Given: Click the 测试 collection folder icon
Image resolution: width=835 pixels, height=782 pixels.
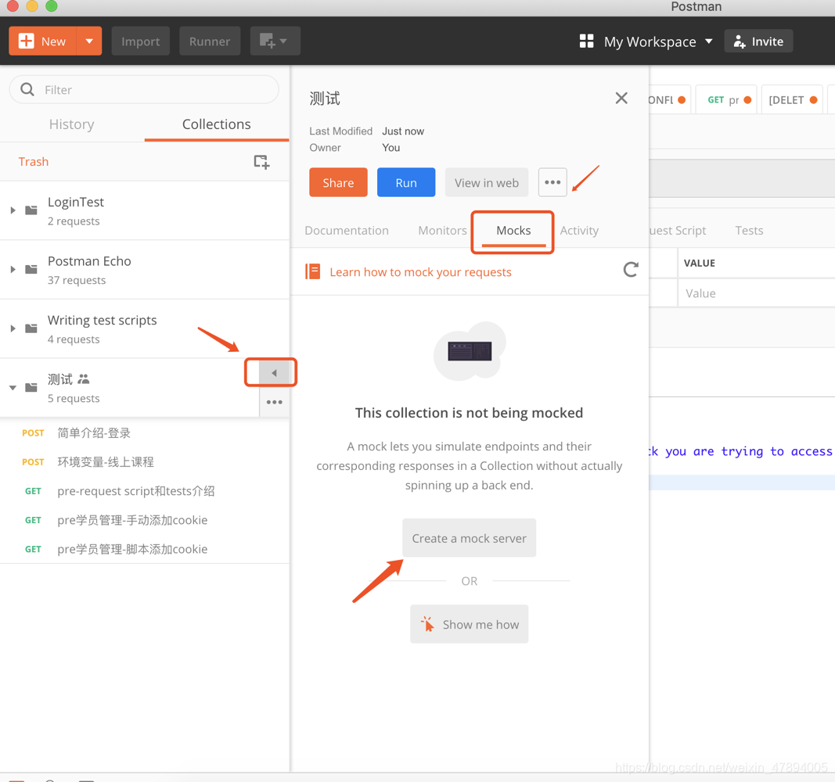Looking at the screenshot, I should [31, 387].
